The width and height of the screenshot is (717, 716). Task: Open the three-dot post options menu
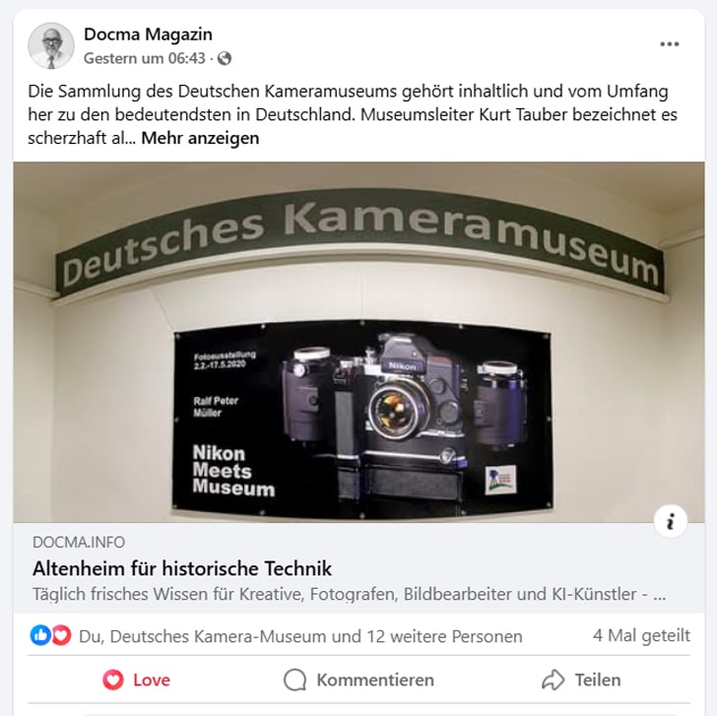(669, 44)
